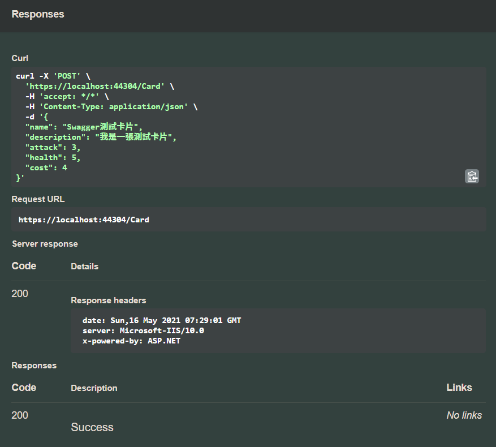Image resolution: width=496 pixels, height=447 pixels.
Task: Click the "-H 'accept: */*'" line
Action: 67,96
